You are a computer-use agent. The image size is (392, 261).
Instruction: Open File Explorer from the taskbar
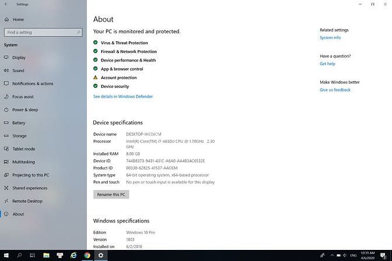click(46, 255)
